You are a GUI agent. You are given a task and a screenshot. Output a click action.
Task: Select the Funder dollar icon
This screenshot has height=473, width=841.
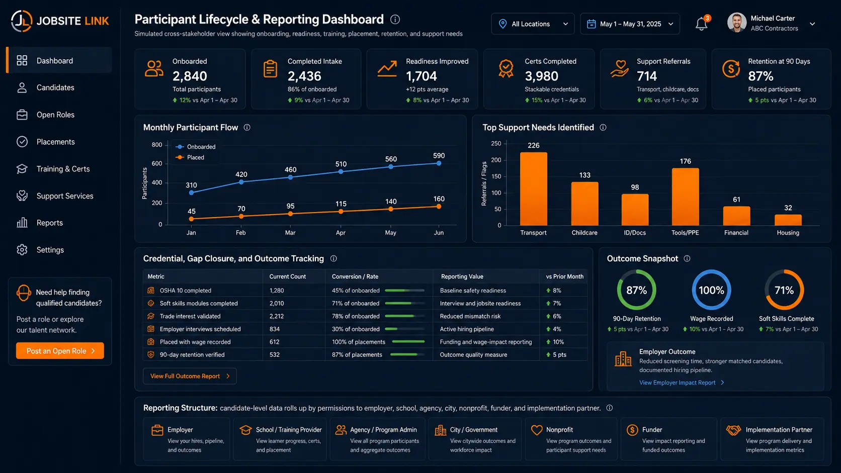[632, 430]
